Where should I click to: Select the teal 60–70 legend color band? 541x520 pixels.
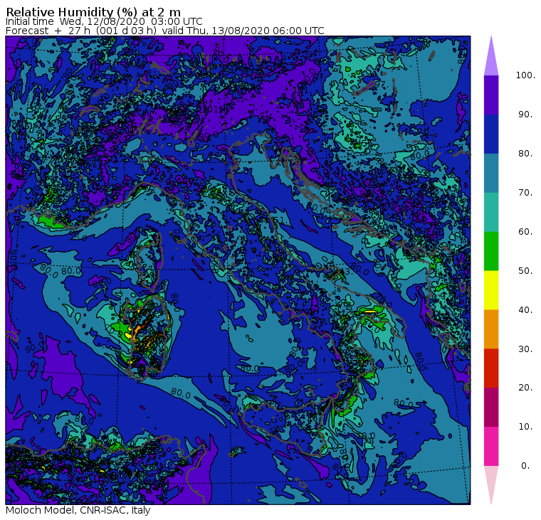491,212
